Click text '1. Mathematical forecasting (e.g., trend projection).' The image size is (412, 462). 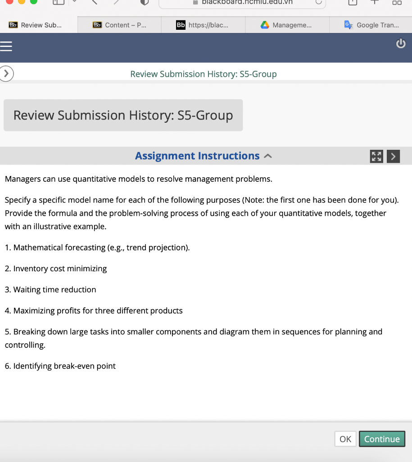coord(97,248)
